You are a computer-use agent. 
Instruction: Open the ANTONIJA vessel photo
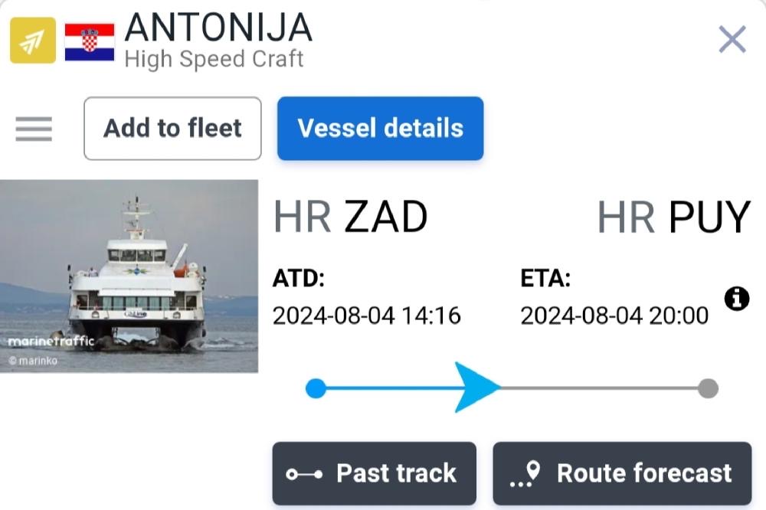129,276
